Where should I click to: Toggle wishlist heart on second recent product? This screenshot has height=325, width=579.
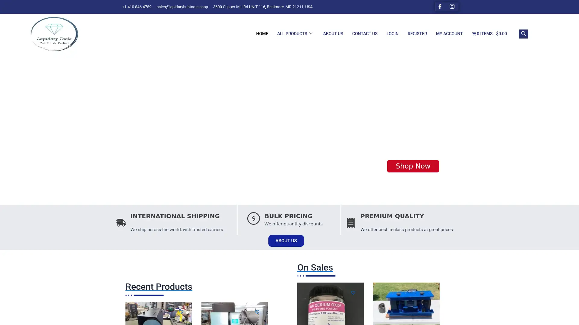pyautogui.click(x=257, y=312)
